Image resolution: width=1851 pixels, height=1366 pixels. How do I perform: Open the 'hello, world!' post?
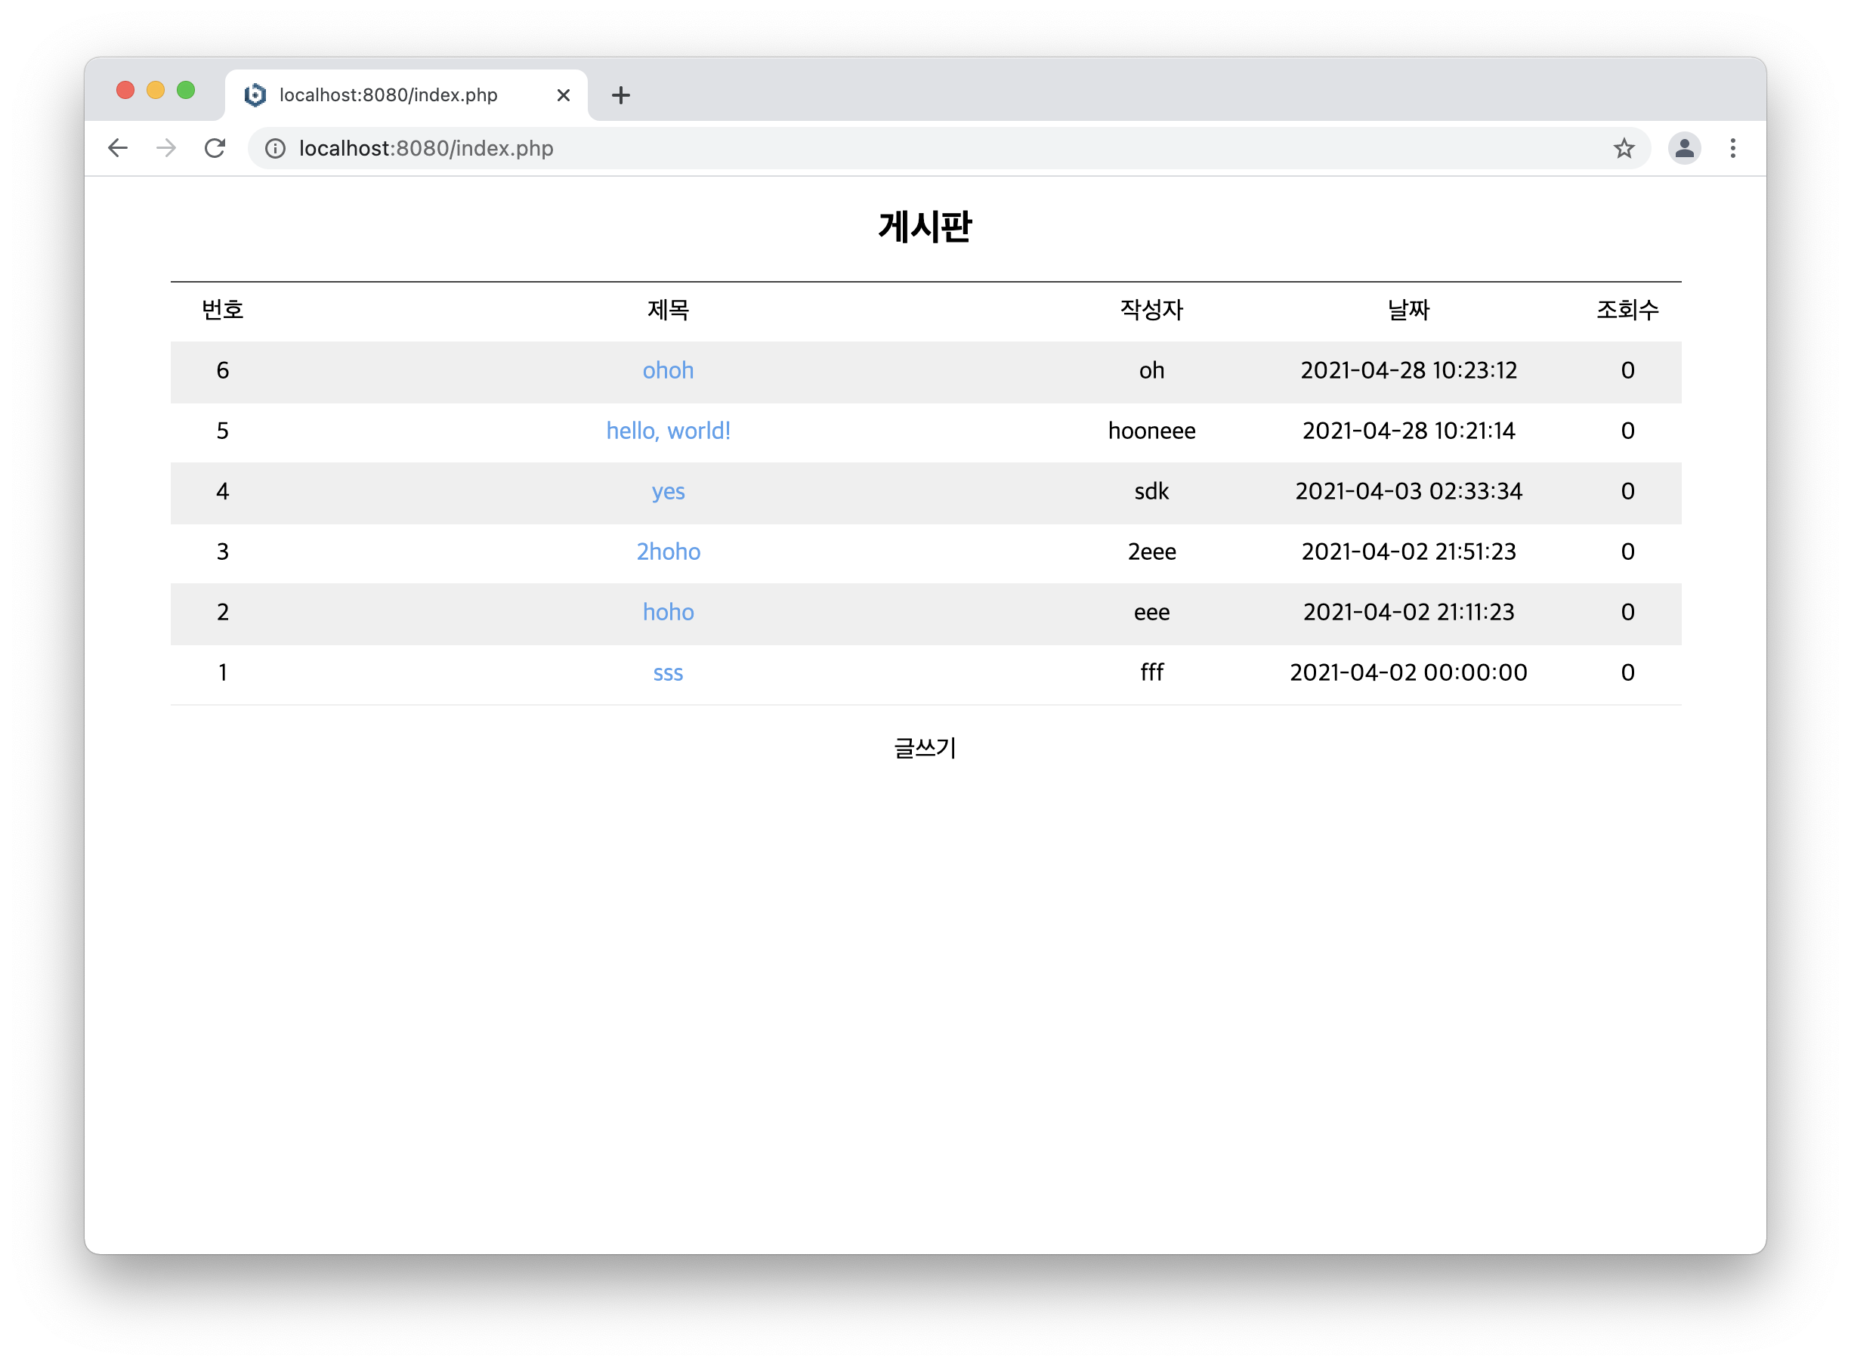click(668, 431)
